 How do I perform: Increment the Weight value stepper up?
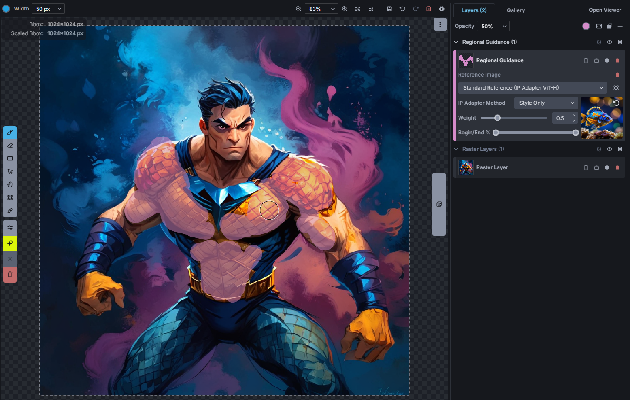(x=574, y=115)
